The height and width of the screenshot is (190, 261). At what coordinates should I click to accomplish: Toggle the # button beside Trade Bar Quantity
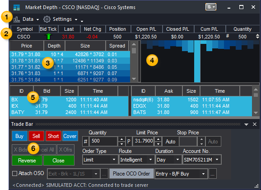tap(85, 142)
